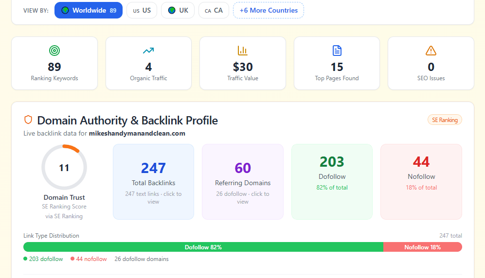Click the green Dofollow 82% bar segment
Viewport: 485px width, 278px height.
(203, 247)
